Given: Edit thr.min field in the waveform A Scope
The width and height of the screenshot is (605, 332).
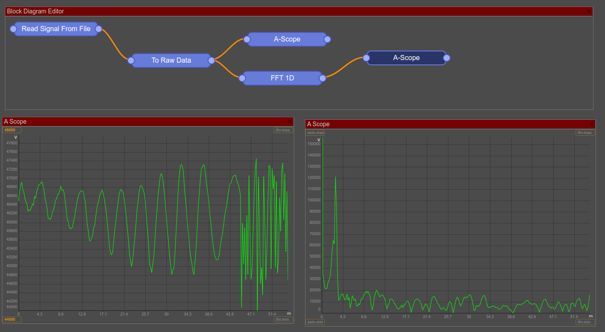Looking at the screenshot, I should tap(283, 319).
